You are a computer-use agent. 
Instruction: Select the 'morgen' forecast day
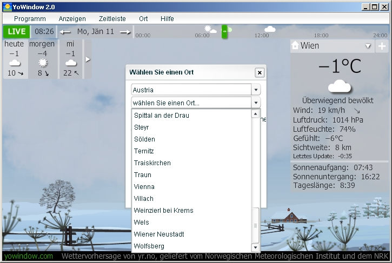(x=42, y=59)
